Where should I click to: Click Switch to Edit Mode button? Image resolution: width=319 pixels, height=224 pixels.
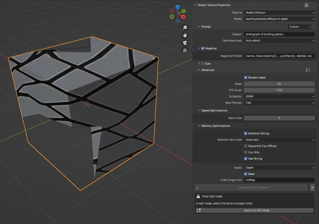pos(254,210)
